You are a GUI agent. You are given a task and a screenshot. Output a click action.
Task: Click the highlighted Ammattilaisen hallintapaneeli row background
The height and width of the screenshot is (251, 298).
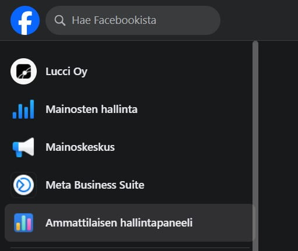[129, 222]
